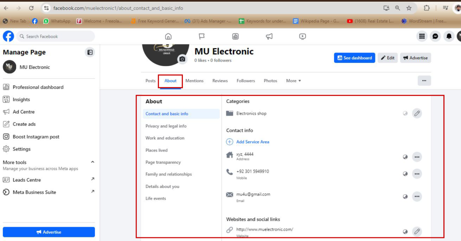Edit the Electronics shop category pencil
This screenshot has width=461, height=241.
tap(417, 113)
